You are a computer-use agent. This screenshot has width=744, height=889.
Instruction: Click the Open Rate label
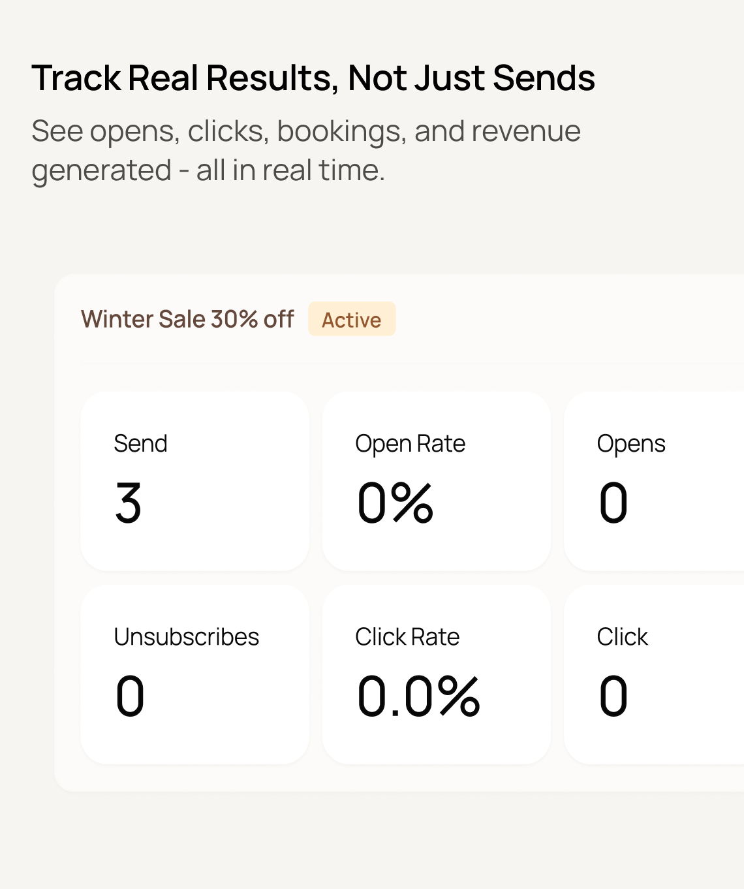(x=410, y=444)
